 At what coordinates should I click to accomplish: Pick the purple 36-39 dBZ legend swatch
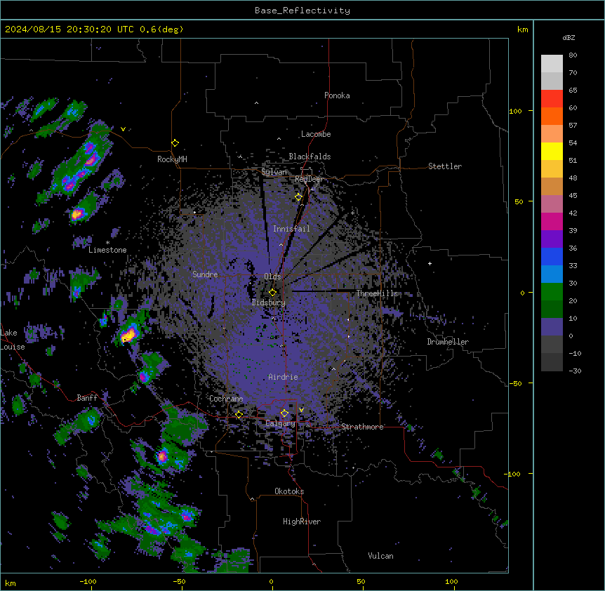click(x=552, y=239)
